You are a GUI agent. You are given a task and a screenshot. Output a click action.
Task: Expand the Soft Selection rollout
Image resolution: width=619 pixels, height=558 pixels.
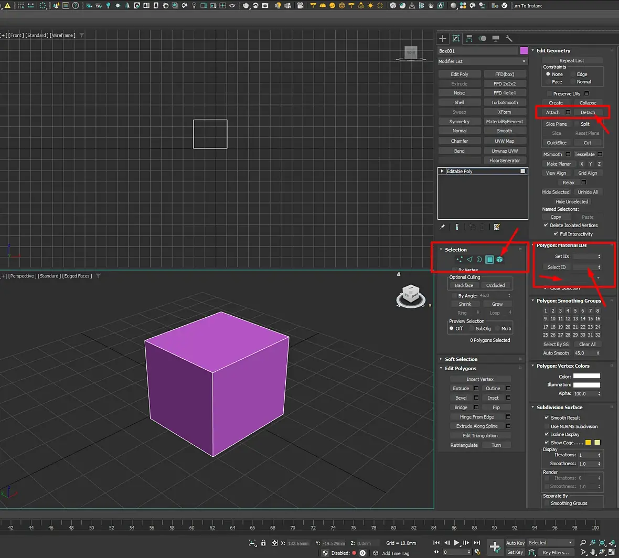pos(461,359)
